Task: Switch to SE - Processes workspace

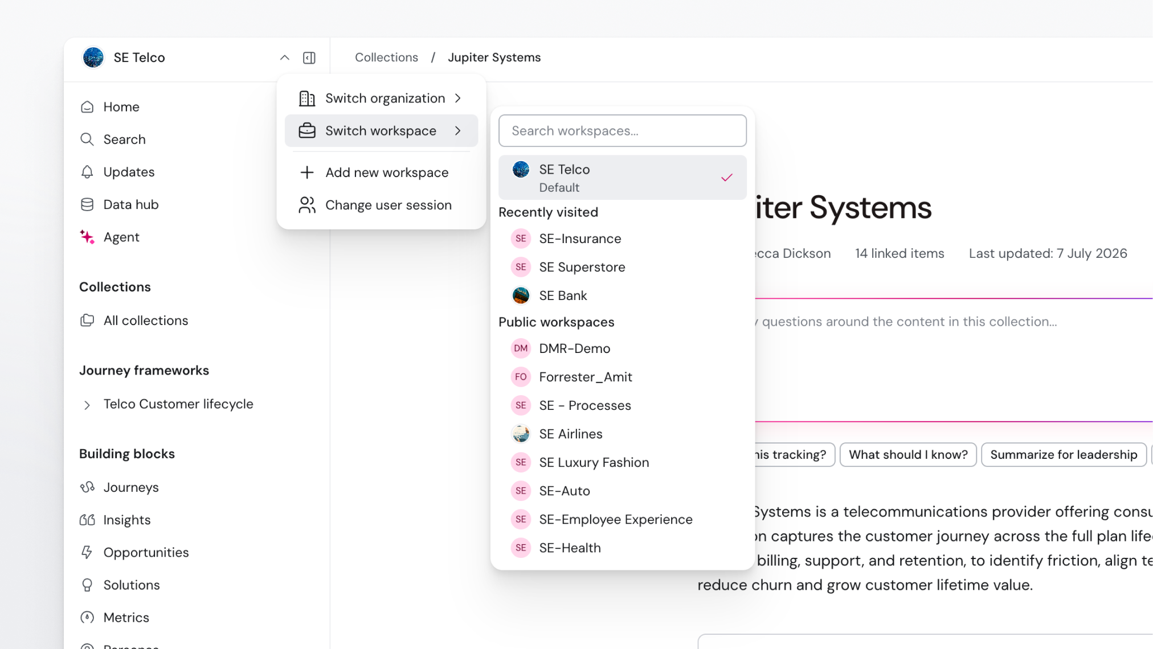Action: [623, 405]
